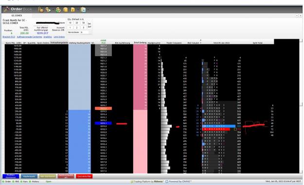Click the plain yellow note toolbar icon
Screen dimensions: 304x185
pyautogui.click(x=66, y=10)
